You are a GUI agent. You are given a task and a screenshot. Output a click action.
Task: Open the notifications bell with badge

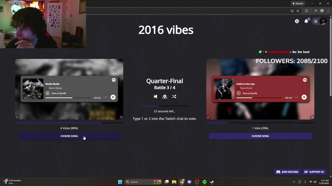coord(307,21)
